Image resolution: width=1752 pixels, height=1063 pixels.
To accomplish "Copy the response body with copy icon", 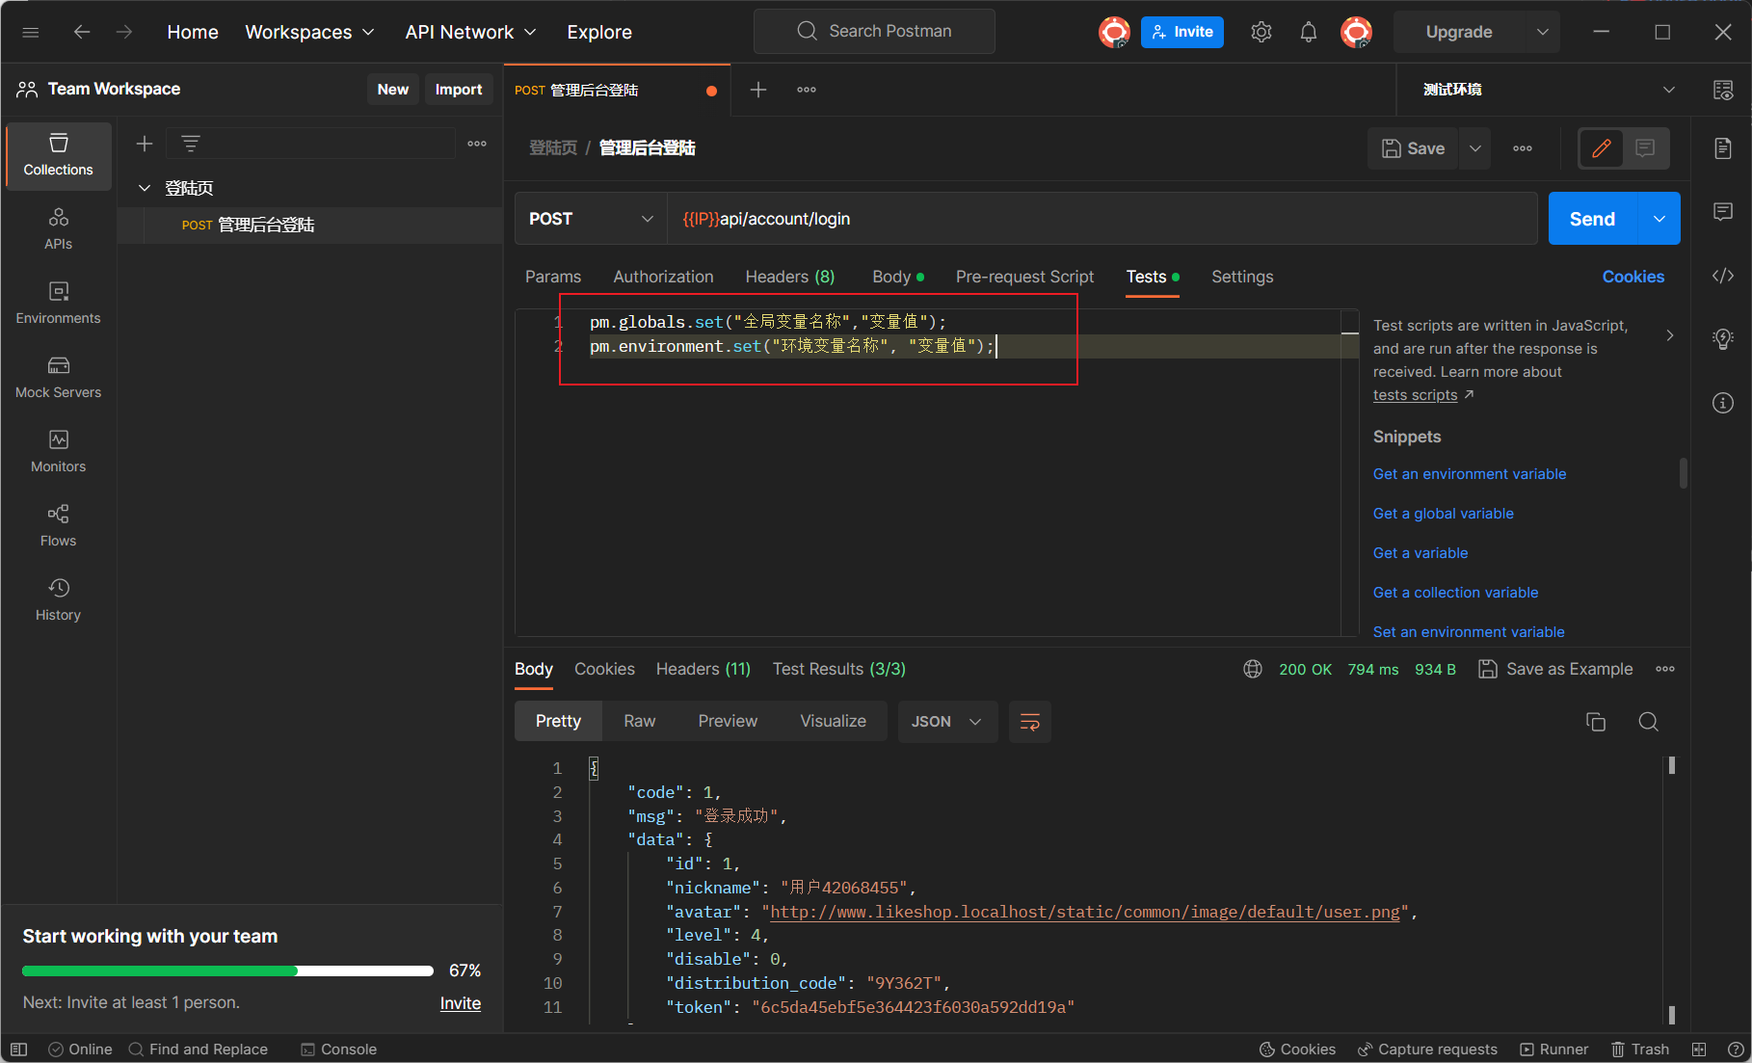I will [x=1595, y=722].
